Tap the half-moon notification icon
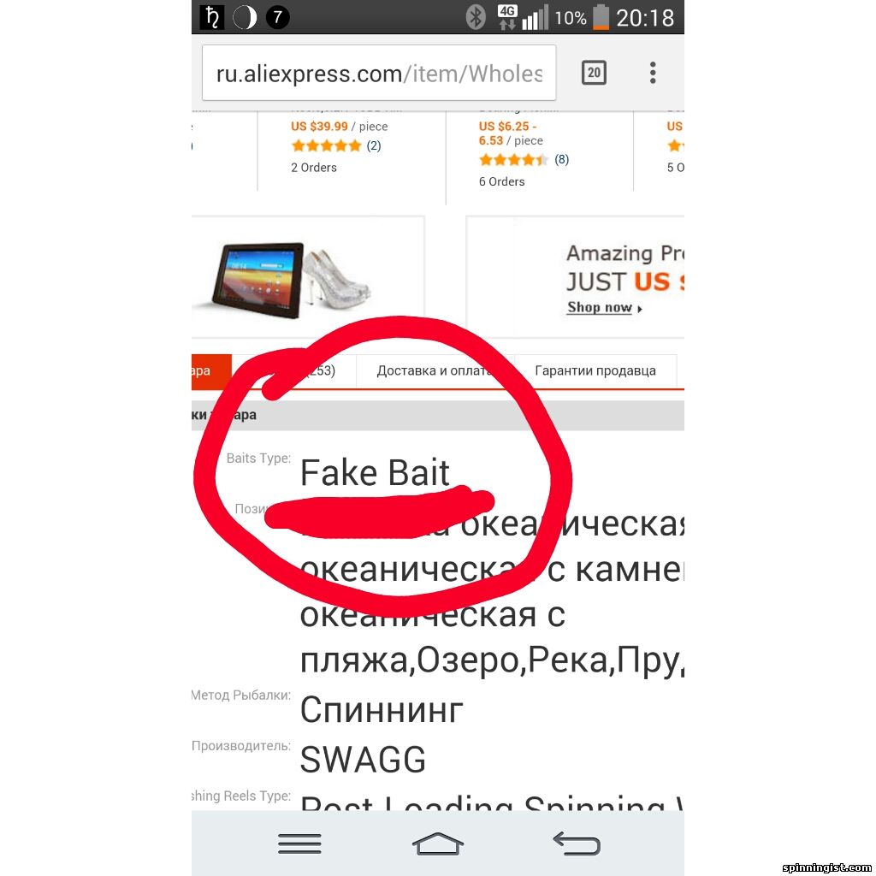Viewport: 876px width, 876px height. pyautogui.click(x=245, y=17)
